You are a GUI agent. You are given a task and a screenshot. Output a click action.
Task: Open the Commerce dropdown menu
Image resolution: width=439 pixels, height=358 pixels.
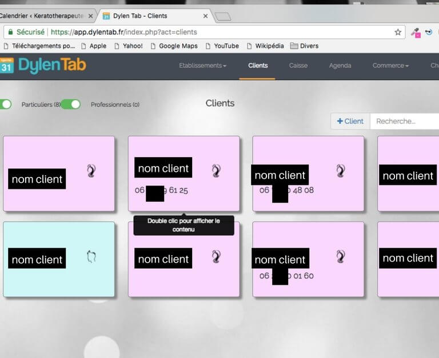pyautogui.click(x=390, y=66)
